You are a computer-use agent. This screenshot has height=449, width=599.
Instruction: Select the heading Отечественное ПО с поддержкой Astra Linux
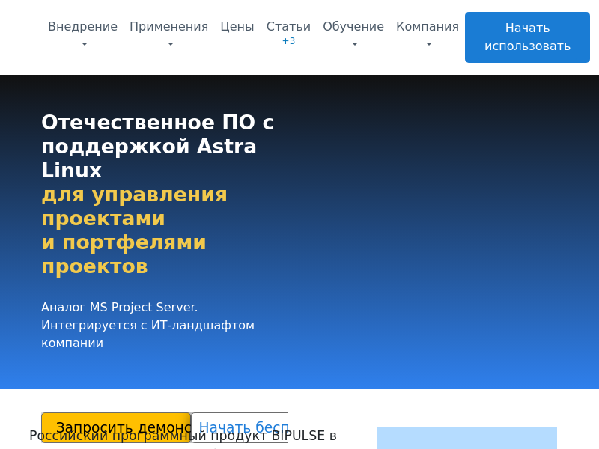157,146
